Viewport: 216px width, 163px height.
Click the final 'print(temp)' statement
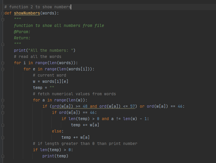coord(55,156)
